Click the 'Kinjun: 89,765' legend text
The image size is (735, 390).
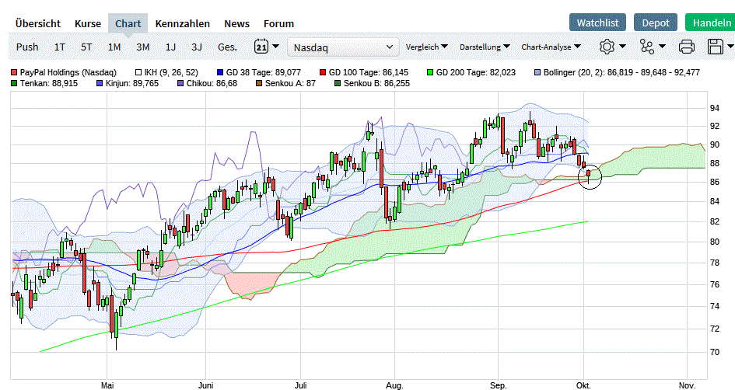(132, 83)
